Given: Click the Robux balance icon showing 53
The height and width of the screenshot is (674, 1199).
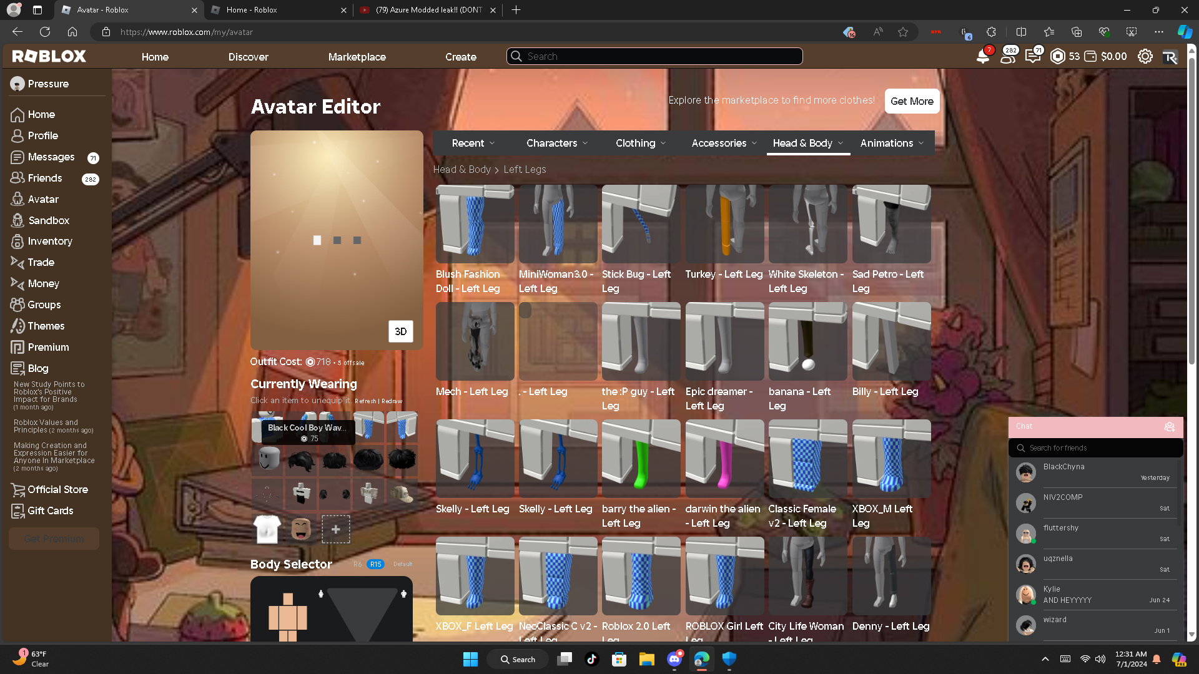Looking at the screenshot, I should pyautogui.click(x=1058, y=56).
